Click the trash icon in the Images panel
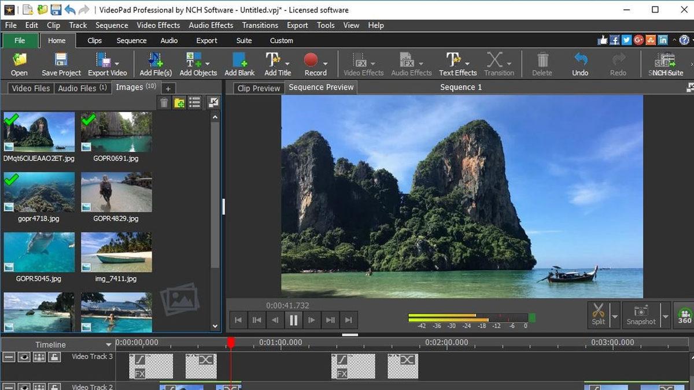The height and width of the screenshot is (390, 694). coord(164,102)
